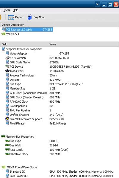Click the Transistors chip icon
Image resolution: width=119 pixels, height=178 pixels.
pos(7,71)
